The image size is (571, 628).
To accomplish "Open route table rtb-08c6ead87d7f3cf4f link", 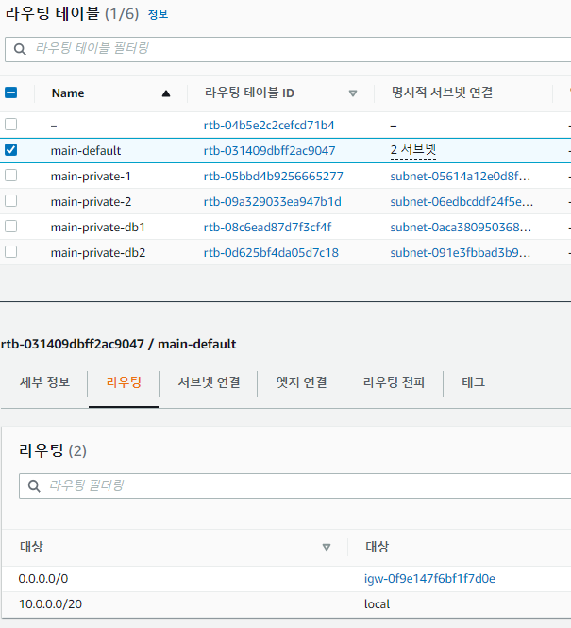I will [267, 227].
